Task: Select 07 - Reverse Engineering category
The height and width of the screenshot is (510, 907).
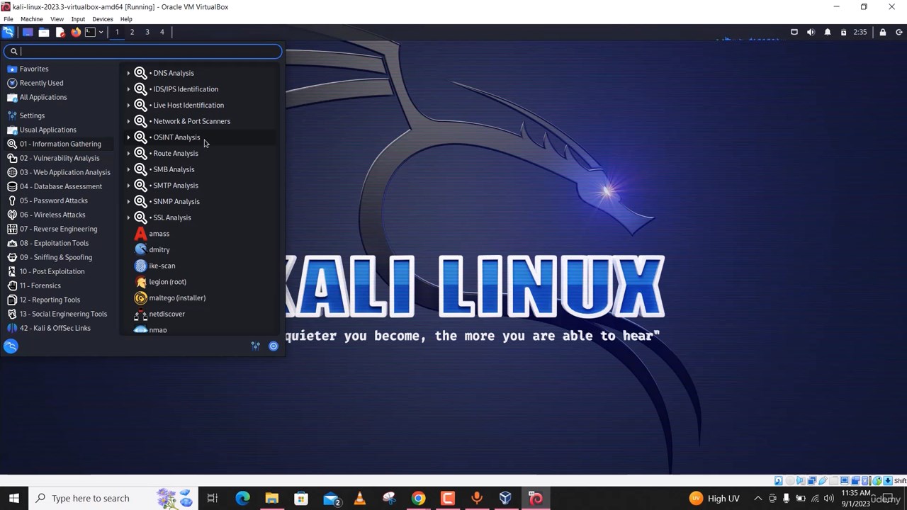Action: click(x=60, y=229)
